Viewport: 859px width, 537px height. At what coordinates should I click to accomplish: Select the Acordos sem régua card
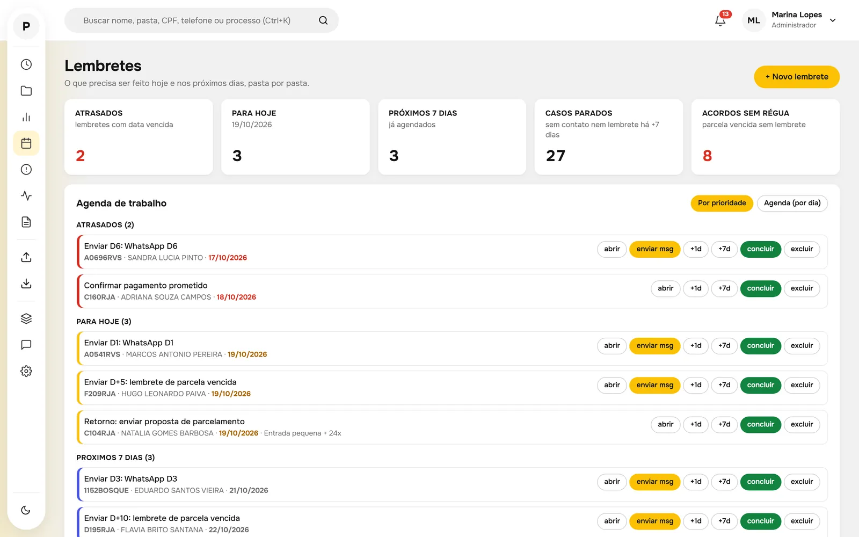pyautogui.click(x=765, y=137)
